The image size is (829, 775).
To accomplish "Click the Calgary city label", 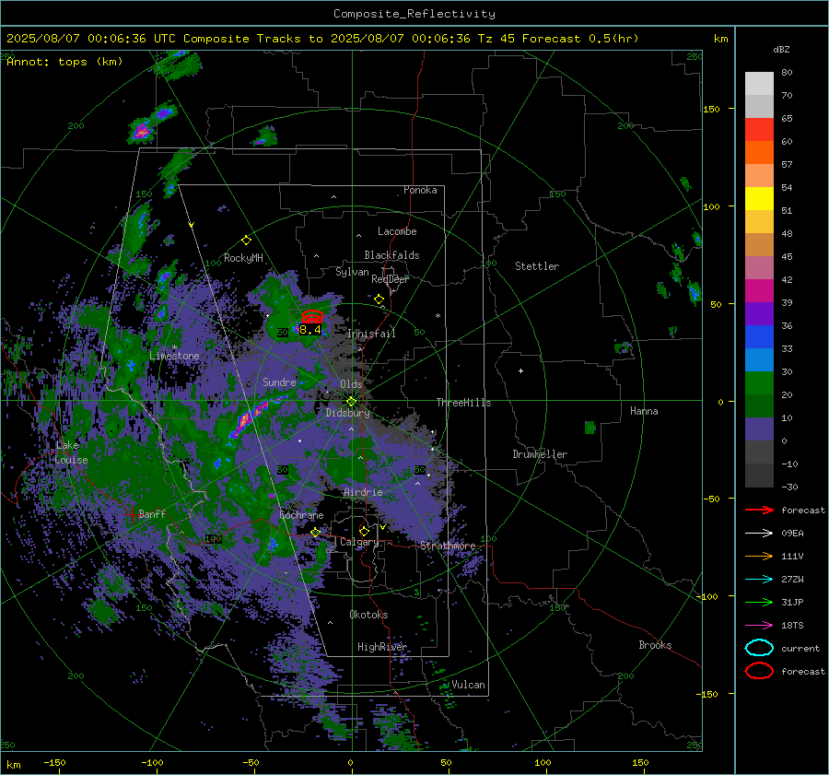I will tap(359, 542).
